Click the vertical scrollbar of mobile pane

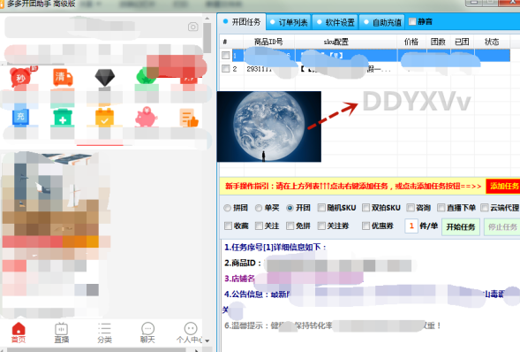pyautogui.click(x=207, y=38)
